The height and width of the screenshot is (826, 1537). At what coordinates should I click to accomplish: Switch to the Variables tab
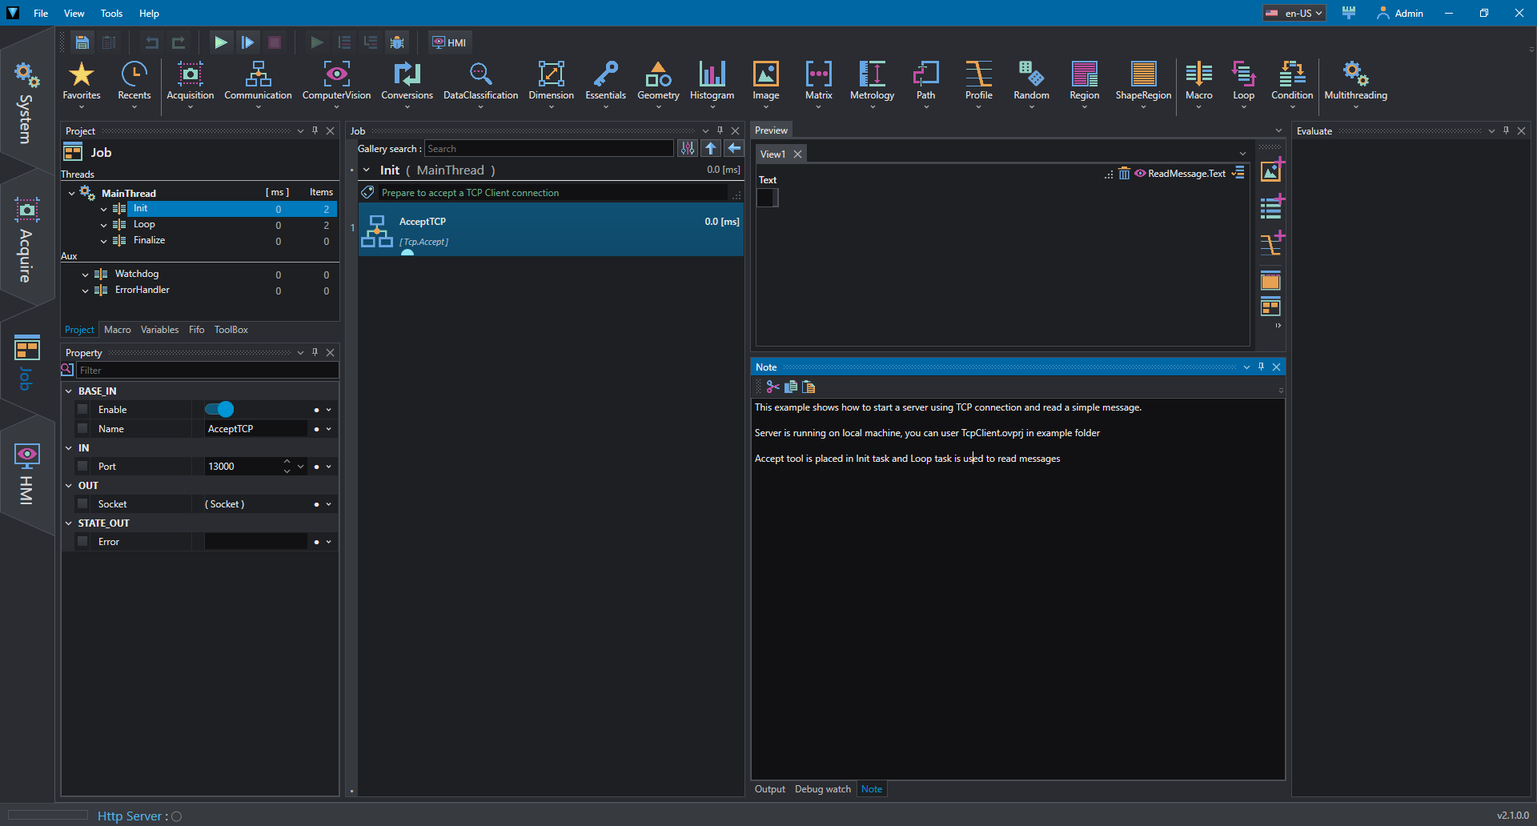click(x=159, y=330)
